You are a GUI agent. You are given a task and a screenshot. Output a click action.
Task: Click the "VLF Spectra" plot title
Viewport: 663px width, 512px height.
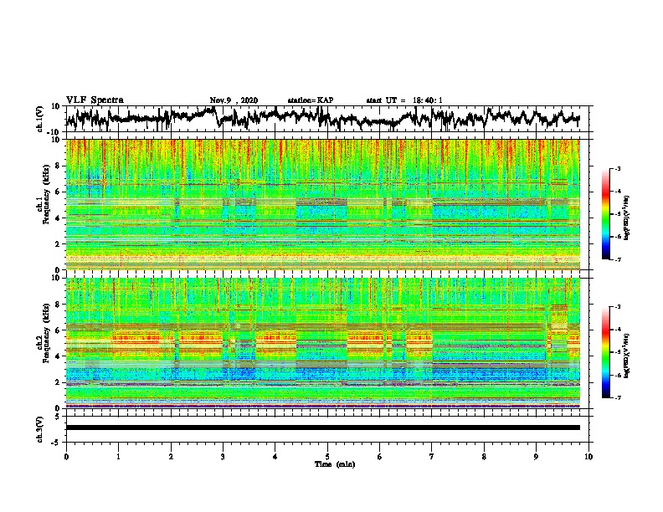95,100
